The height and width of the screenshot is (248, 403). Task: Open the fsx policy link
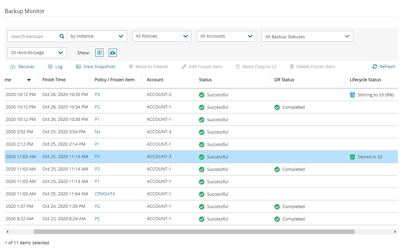click(98, 132)
